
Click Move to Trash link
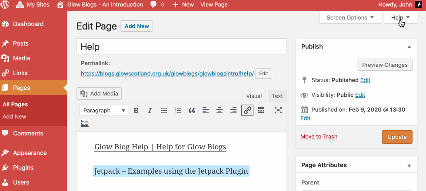point(319,137)
